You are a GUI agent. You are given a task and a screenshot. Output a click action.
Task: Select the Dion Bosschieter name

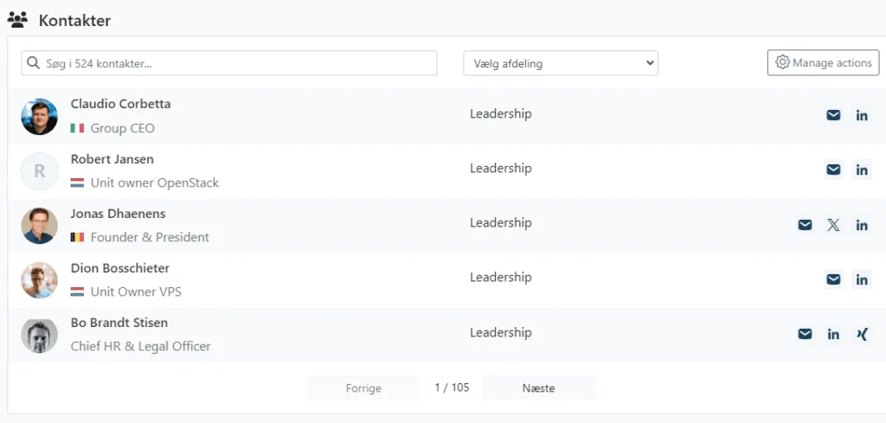119,268
